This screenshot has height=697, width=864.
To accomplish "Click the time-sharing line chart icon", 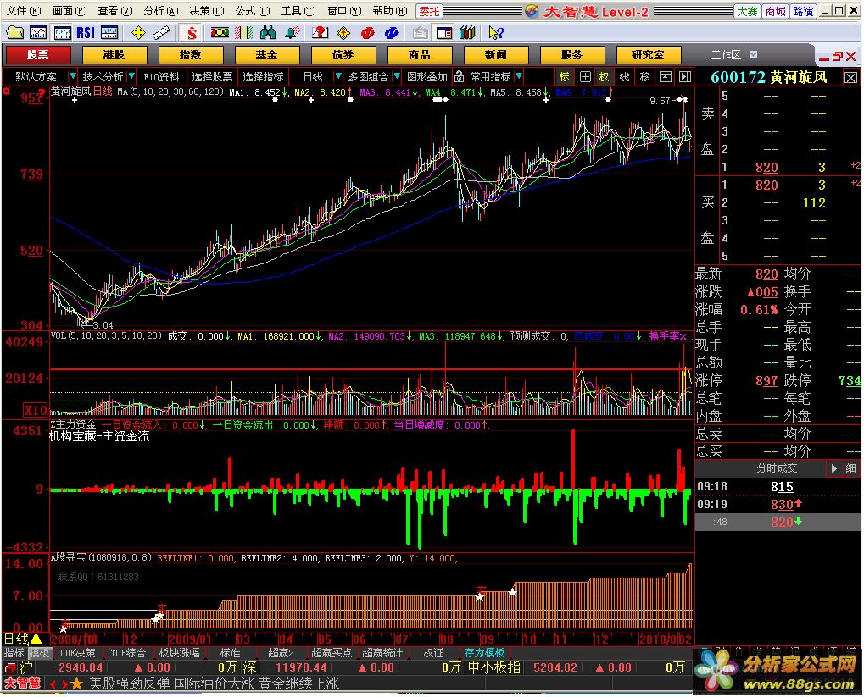I will 38,33.
